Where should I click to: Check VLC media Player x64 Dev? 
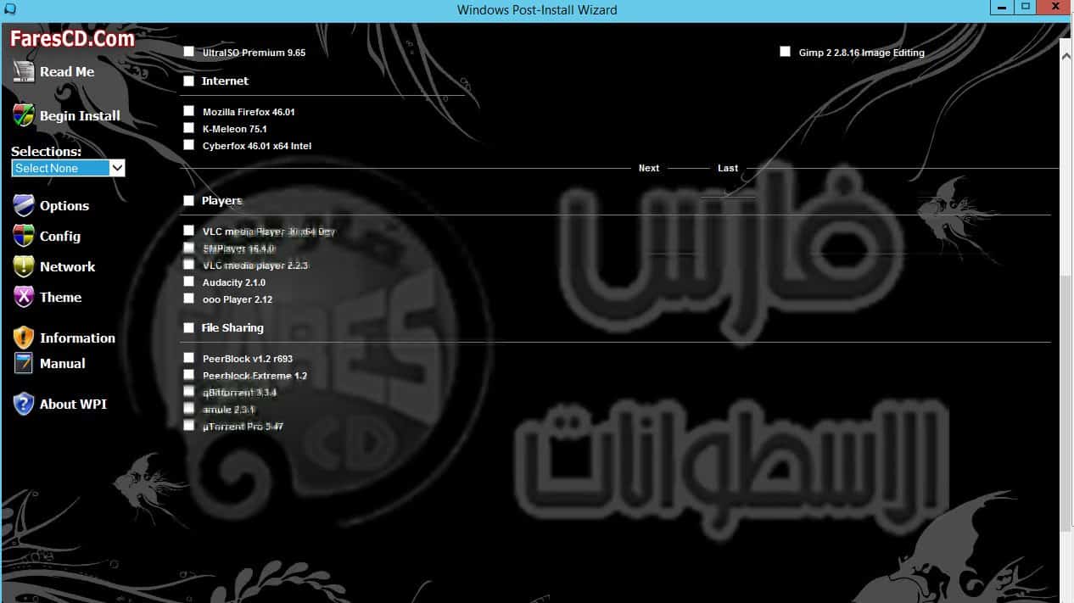click(x=188, y=231)
